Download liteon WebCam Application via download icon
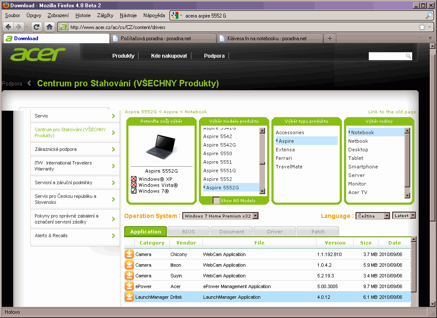Image resolution: width=437 pixels, height=318 pixels. coord(129,265)
